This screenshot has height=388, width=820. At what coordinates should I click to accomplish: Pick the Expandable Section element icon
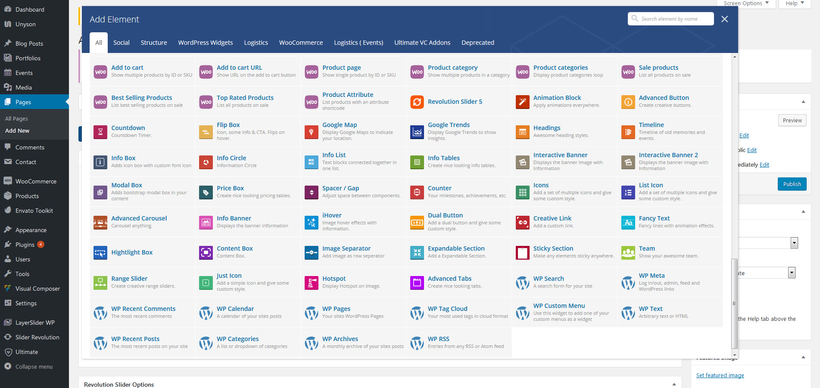417,252
